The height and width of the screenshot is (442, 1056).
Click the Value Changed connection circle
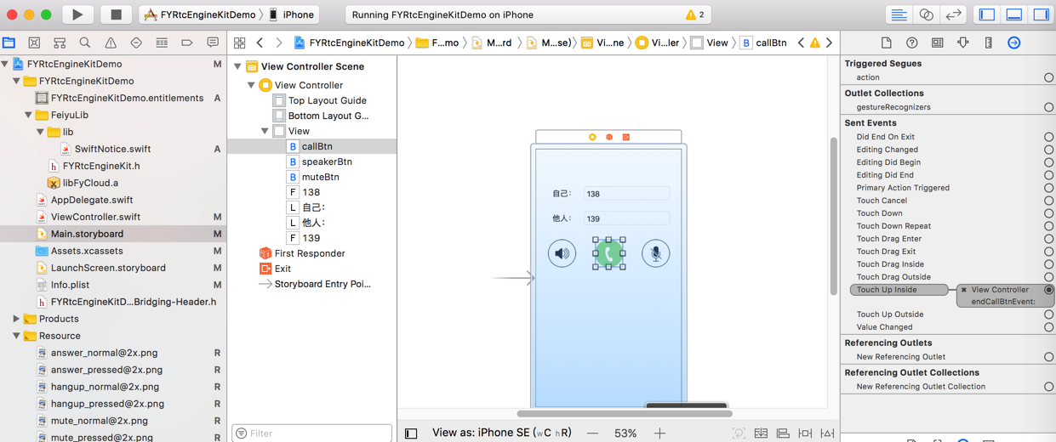point(1048,327)
